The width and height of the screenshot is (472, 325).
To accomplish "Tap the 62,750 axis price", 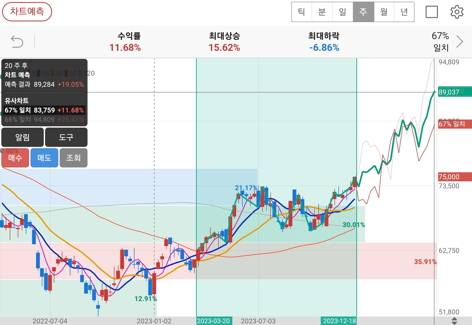I will pos(449,251).
